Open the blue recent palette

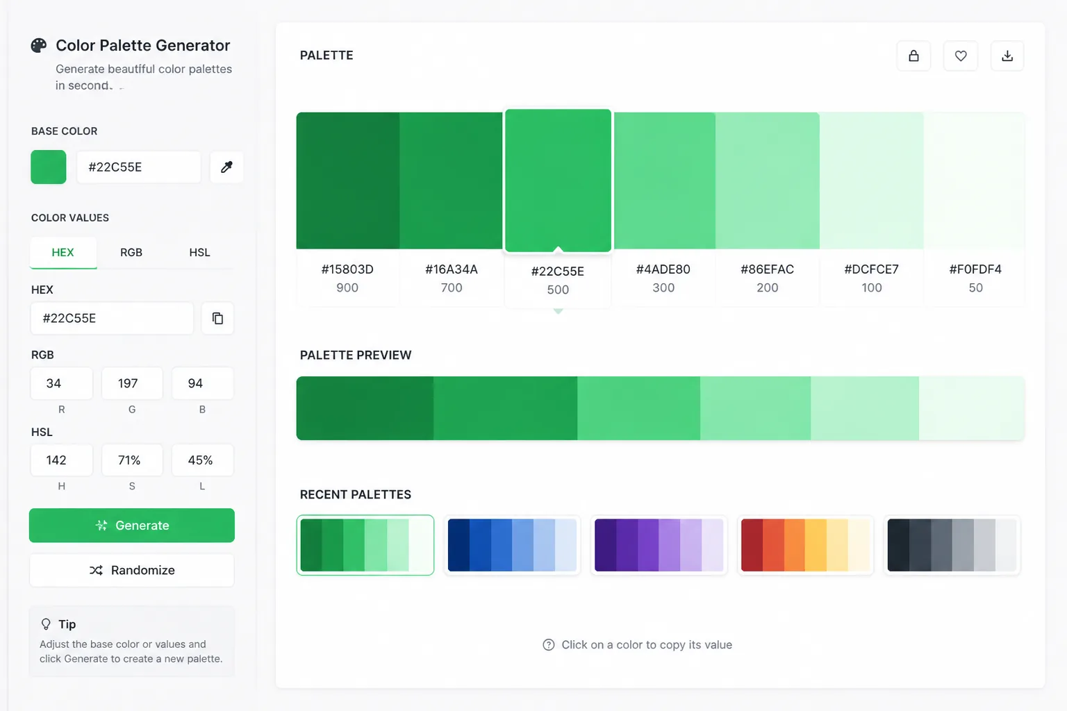tap(512, 545)
